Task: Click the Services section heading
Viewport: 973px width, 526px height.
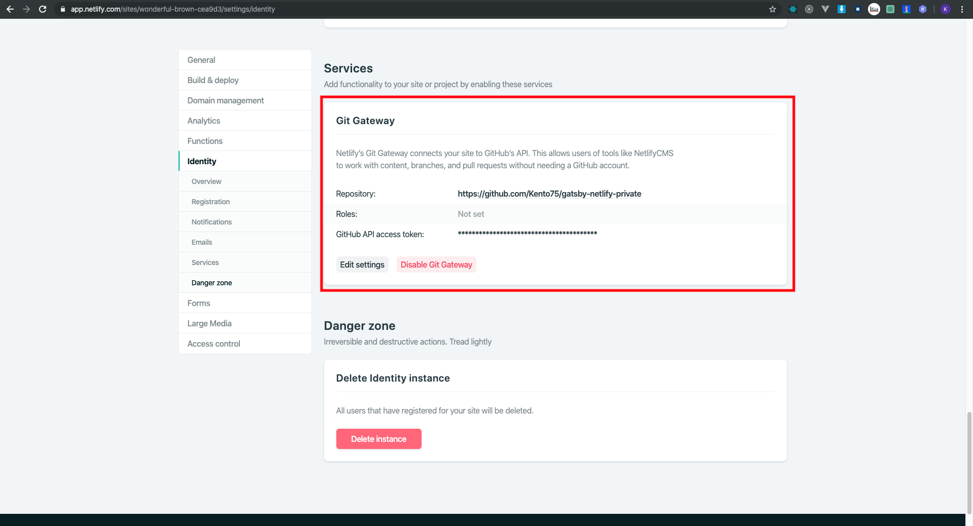Action: (349, 68)
